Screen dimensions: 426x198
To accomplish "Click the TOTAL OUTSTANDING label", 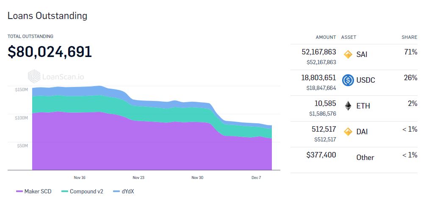I will tap(30, 36).
